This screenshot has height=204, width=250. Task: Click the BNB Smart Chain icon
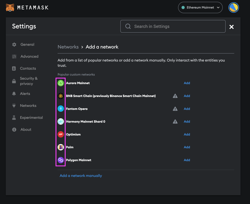(x=60, y=96)
